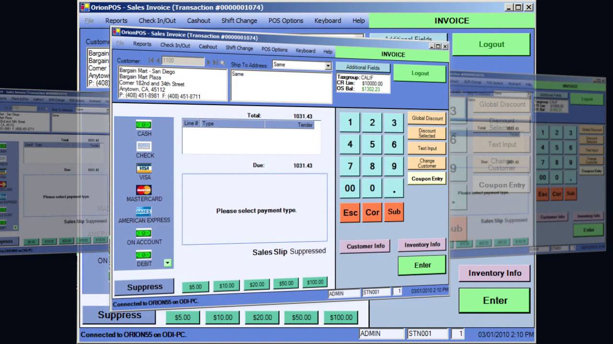Open Cashout menu in back window

point(199,21)
